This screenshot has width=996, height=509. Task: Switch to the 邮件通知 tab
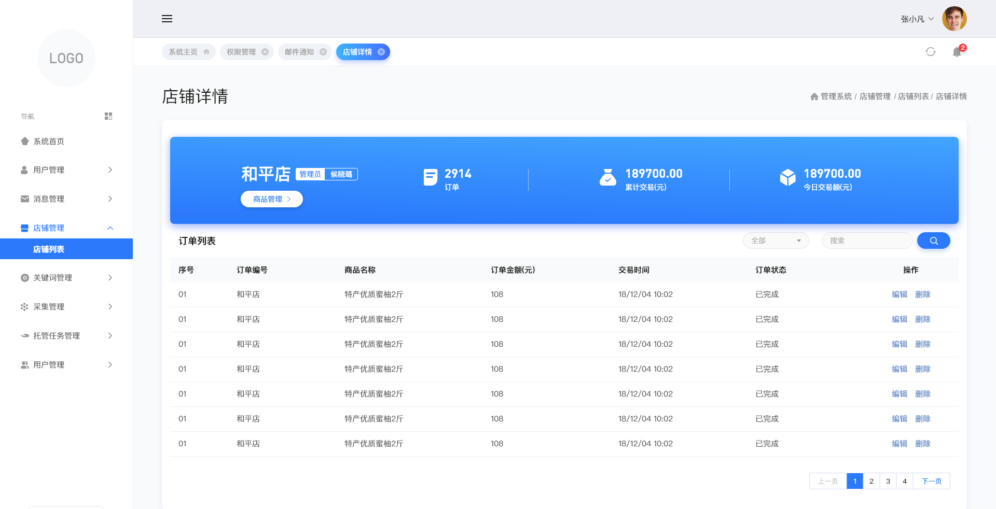pos(305,52)
